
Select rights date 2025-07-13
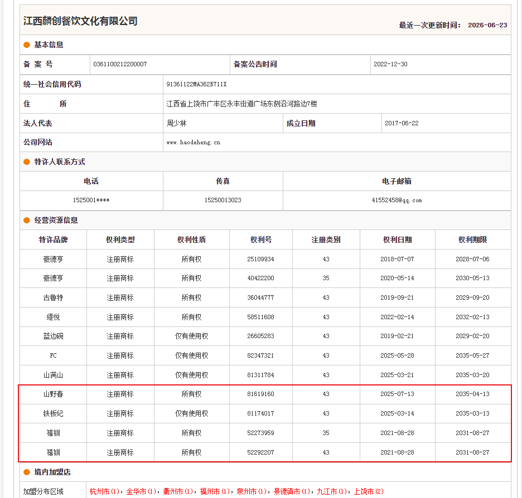pos(397,394)
